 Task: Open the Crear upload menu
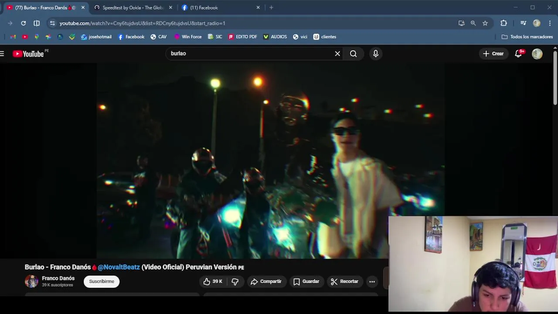click(493, 54)
